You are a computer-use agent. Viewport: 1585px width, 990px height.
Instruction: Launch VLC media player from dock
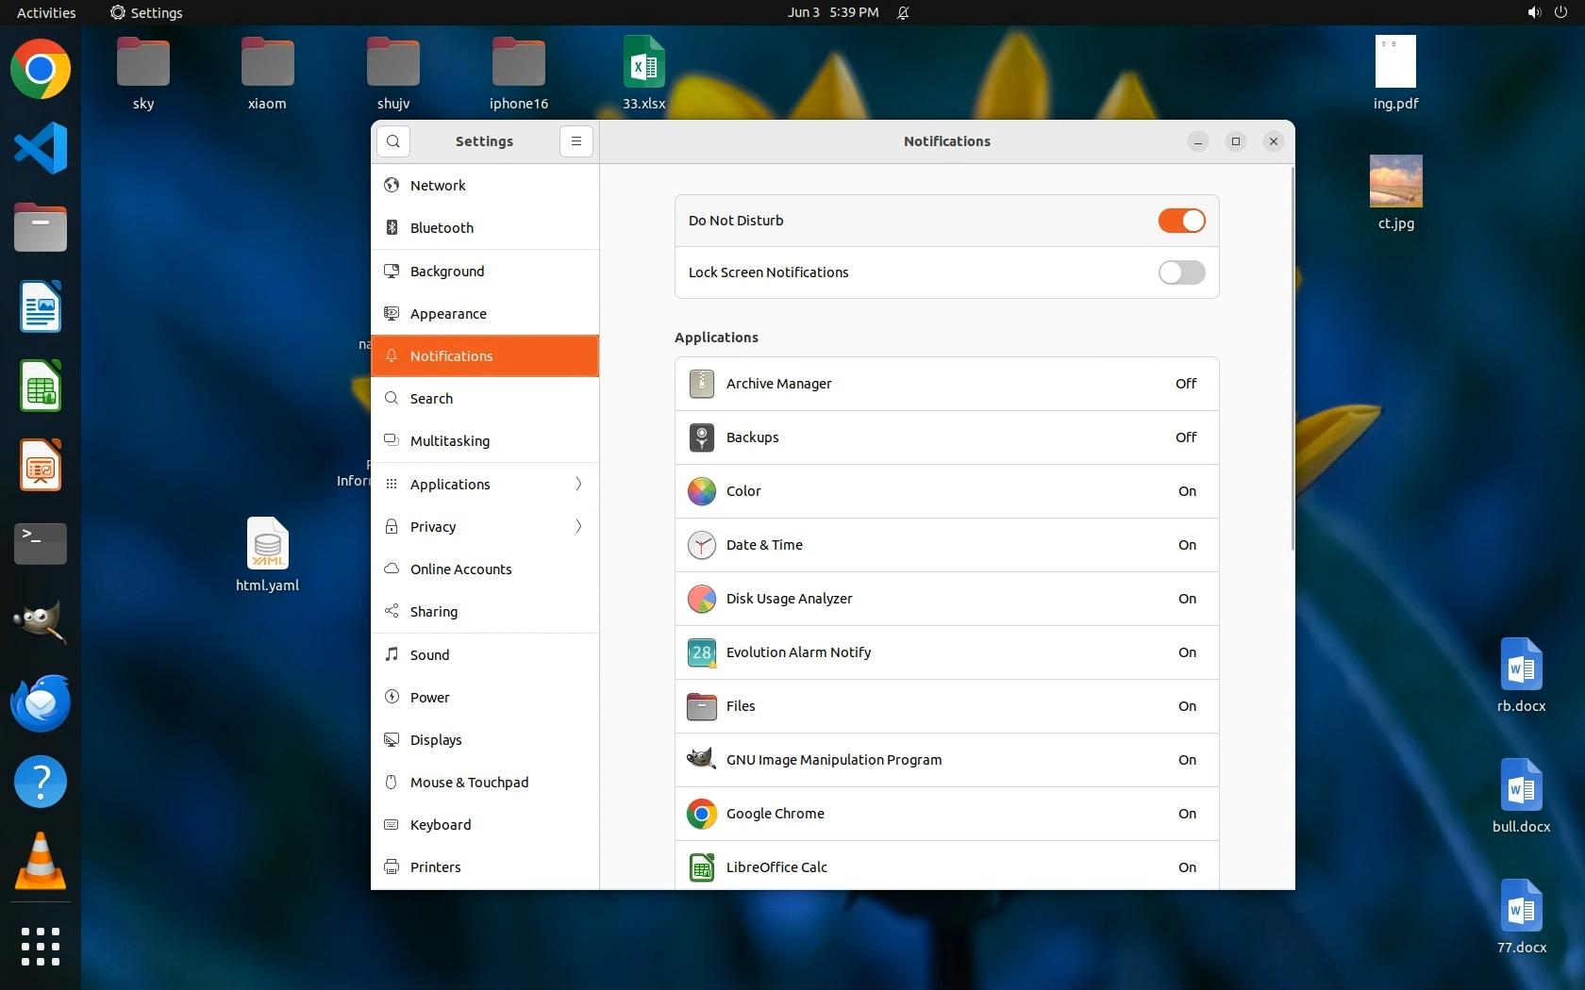point(41,862)
